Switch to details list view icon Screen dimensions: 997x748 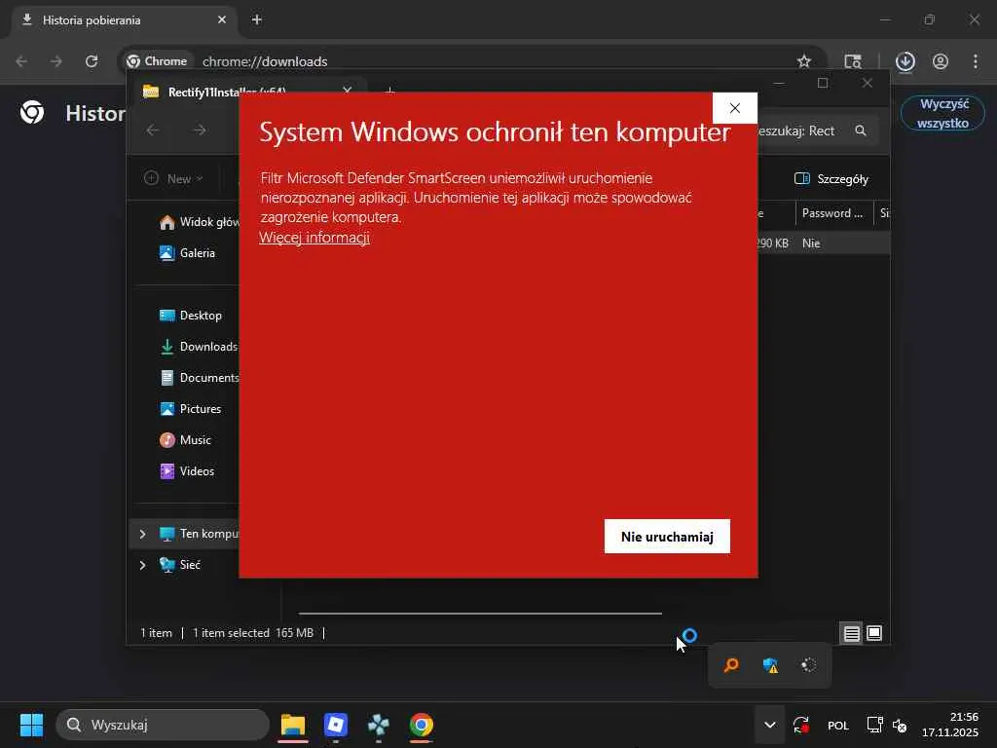click(x=851, y=633)
